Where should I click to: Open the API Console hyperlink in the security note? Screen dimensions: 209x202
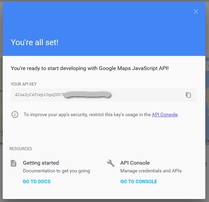(165, 115)
